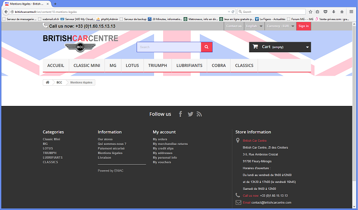The height and width of the screenshot is (210, 358).
Task: Focus the Firefox toolbar search box
Action: (271, 11)
